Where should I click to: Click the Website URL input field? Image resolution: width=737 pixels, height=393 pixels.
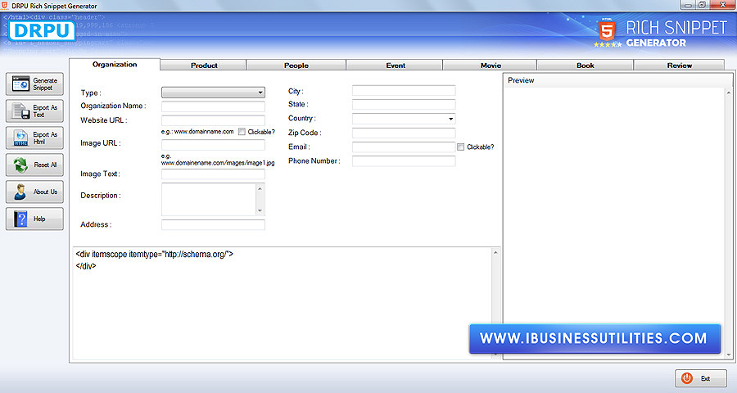point(213,120)
